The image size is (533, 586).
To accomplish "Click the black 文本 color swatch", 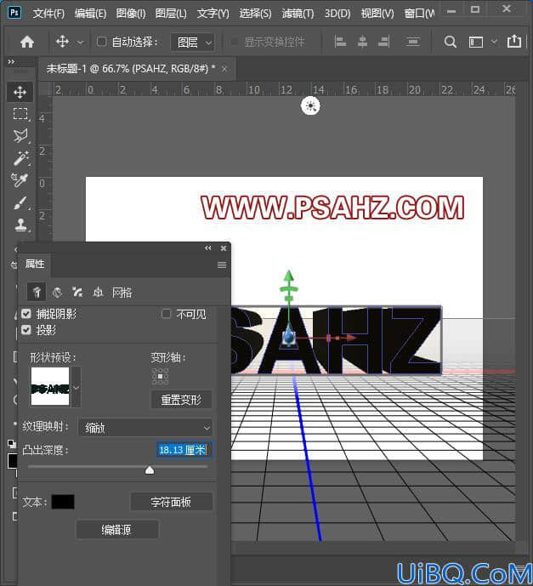I will pyautogui.click(x=63, y=502).
